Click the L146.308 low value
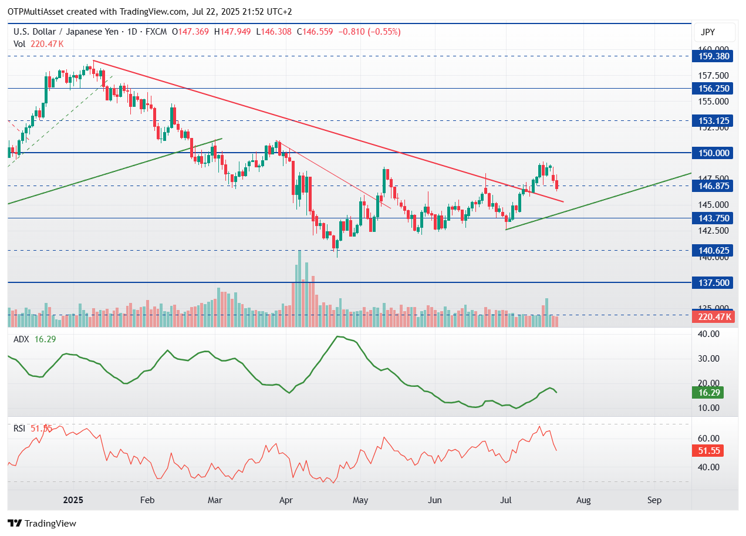This screenshot has height=536, width=746. click(275, 32)
